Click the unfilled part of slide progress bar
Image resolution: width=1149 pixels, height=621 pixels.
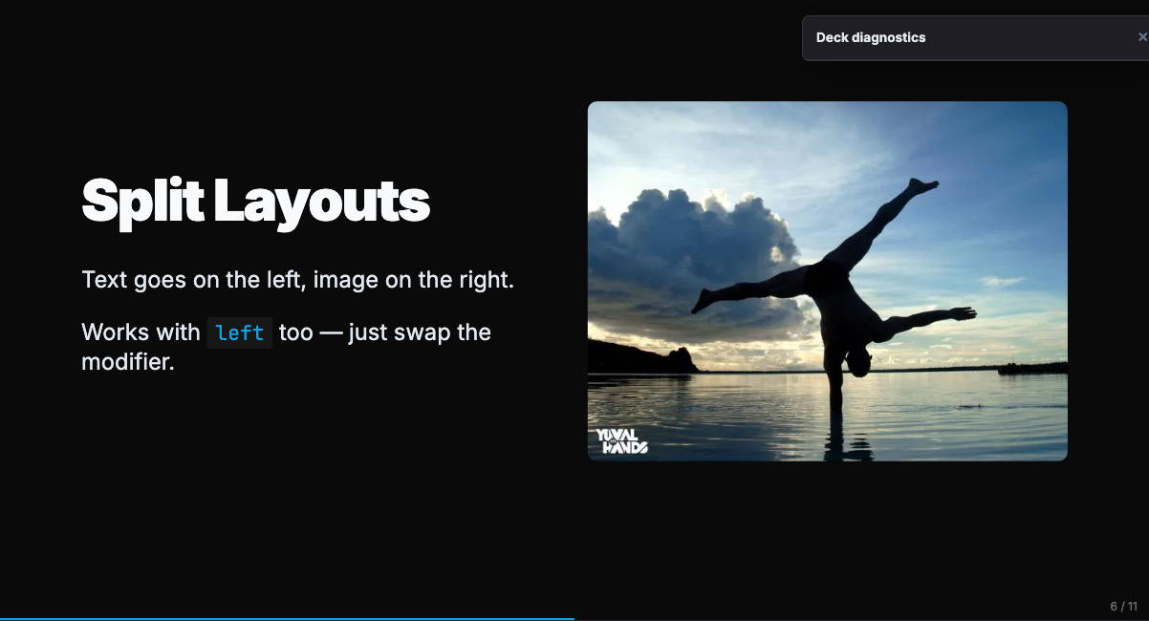point(860,618)
